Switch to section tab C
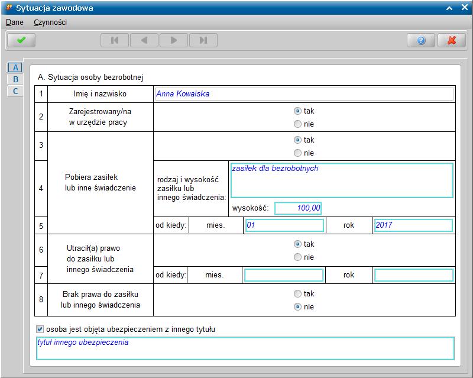 pyautogui.click(x=15, y=91)
